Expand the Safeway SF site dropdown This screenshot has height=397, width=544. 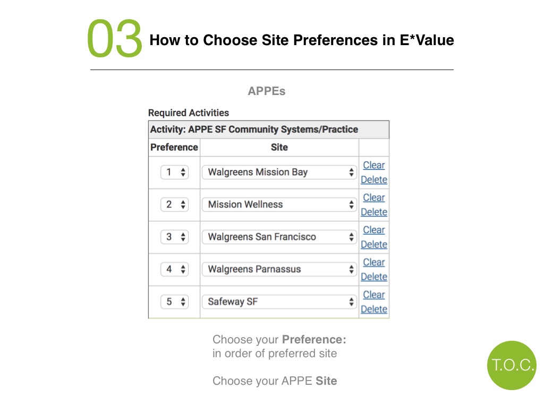pyautogui.click(x=279, y=301)
